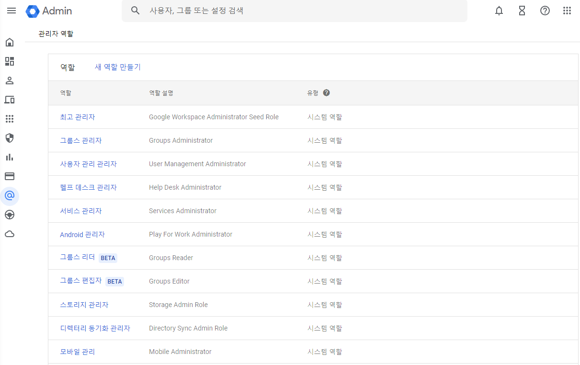Open the steering wheel sidebar icon
Screen dimensions: 580x365
pos(10,215)
